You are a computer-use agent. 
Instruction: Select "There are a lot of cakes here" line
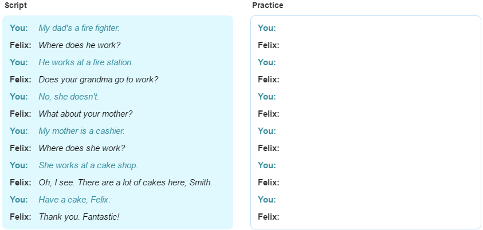[x=125, y=183]
